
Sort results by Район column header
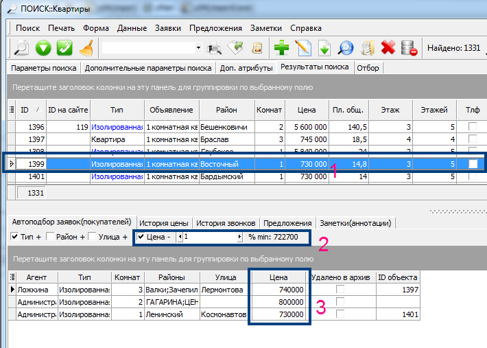coord(226,109)
